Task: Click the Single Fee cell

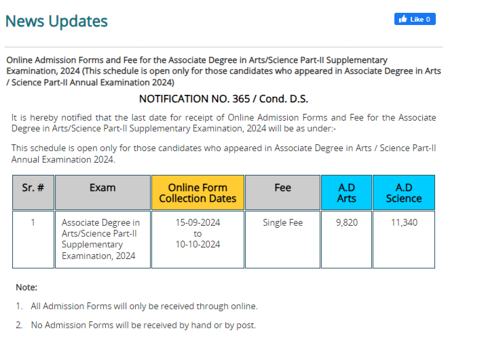Action: coord(282,222)
